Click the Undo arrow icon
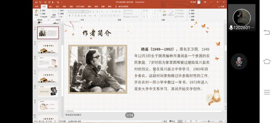274x123 pixels. 40,2
